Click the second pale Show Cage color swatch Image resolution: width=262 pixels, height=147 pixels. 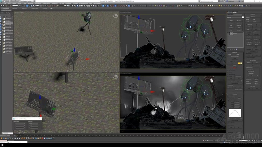tap(241, 63)
